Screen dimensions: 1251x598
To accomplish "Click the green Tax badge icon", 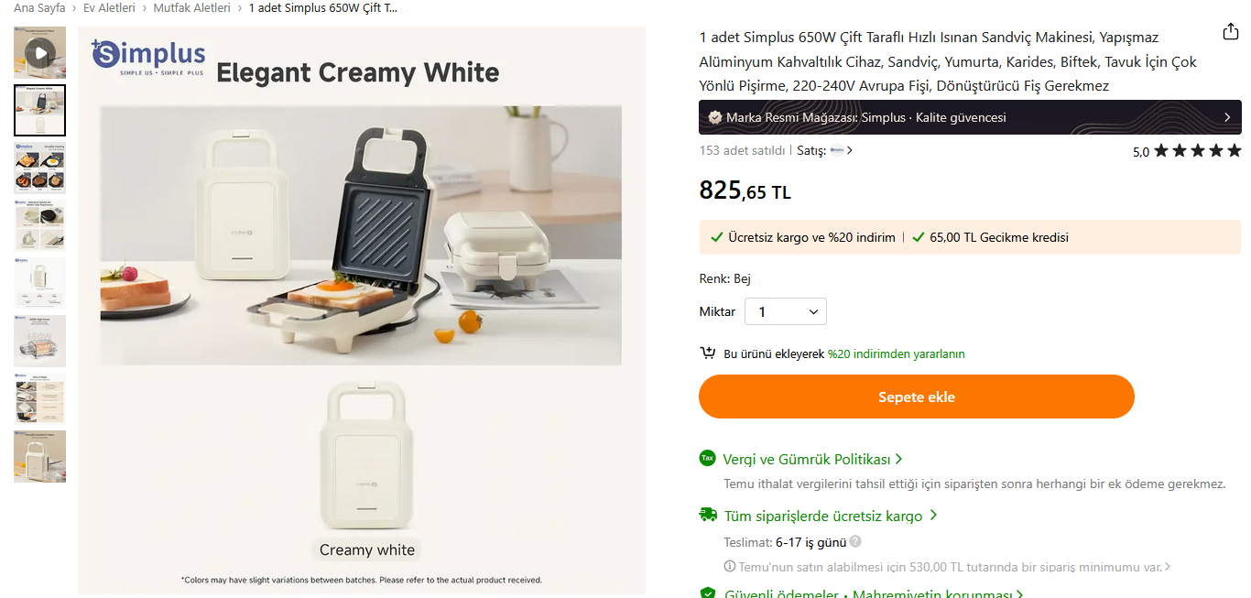I will click(x=707, y=458).
